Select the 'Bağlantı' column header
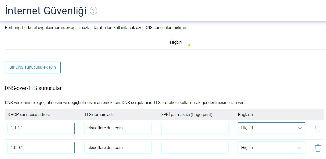 point(245,114)
